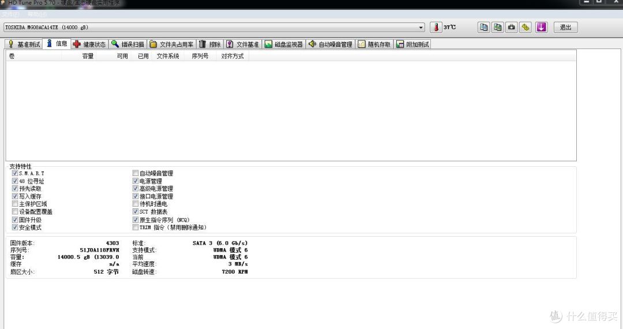Click the purple download arrow icon
Viewport: 623px width, 329px height.
[541, 27]
